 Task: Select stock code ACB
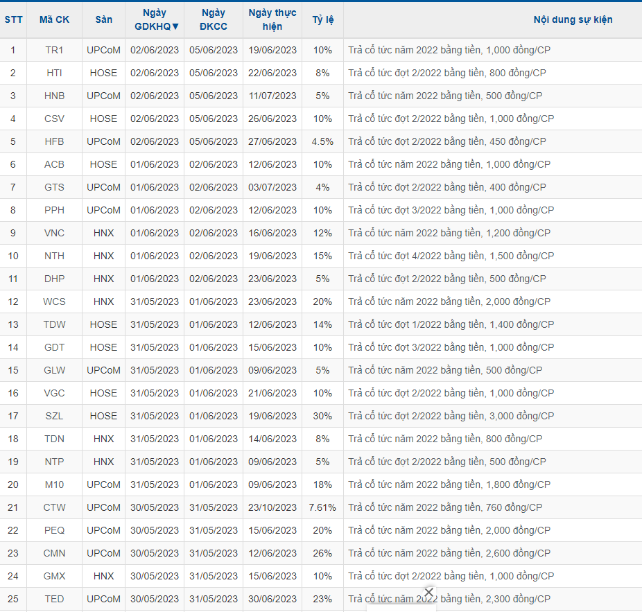coord(54,164)
